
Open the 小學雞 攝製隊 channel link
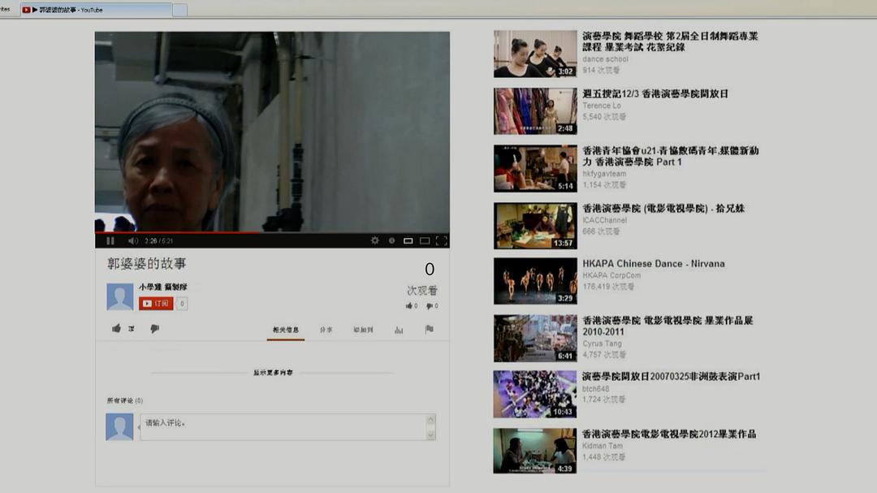point(163,287)
